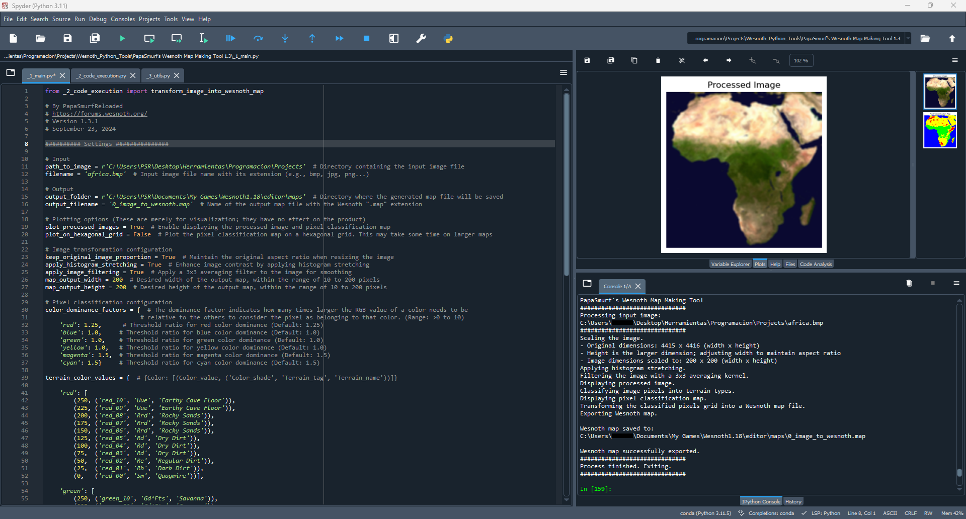Run file with green play icon

[x=122, y=38]
